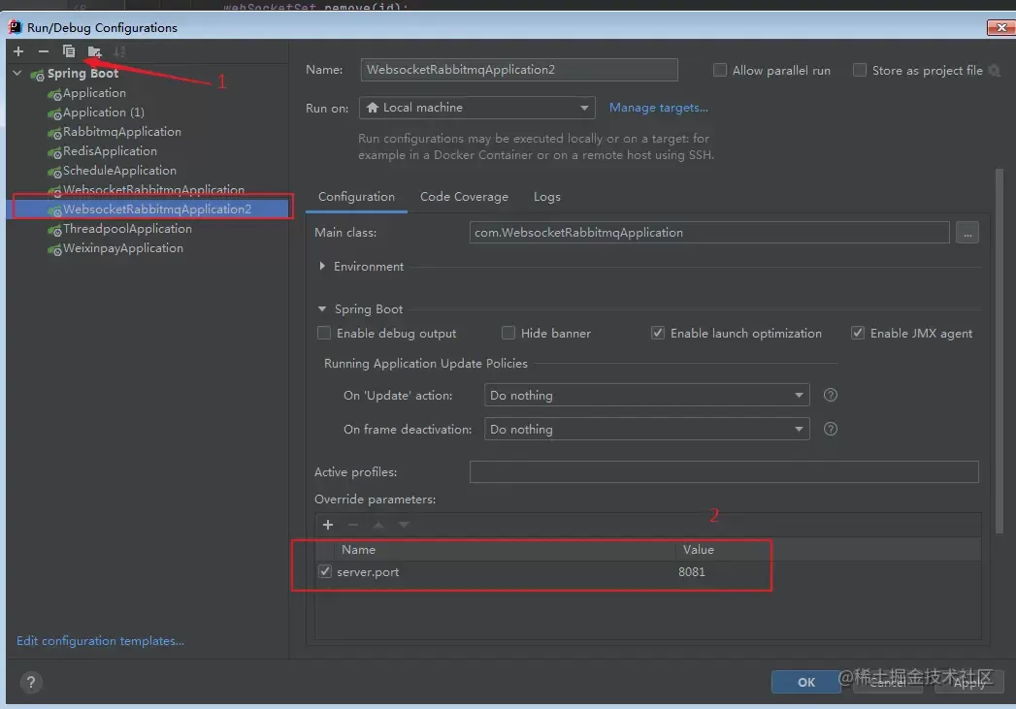Uncheck Enable JMX agent
The width and height of the screenshot is (1016, 709).
[857, 333]
